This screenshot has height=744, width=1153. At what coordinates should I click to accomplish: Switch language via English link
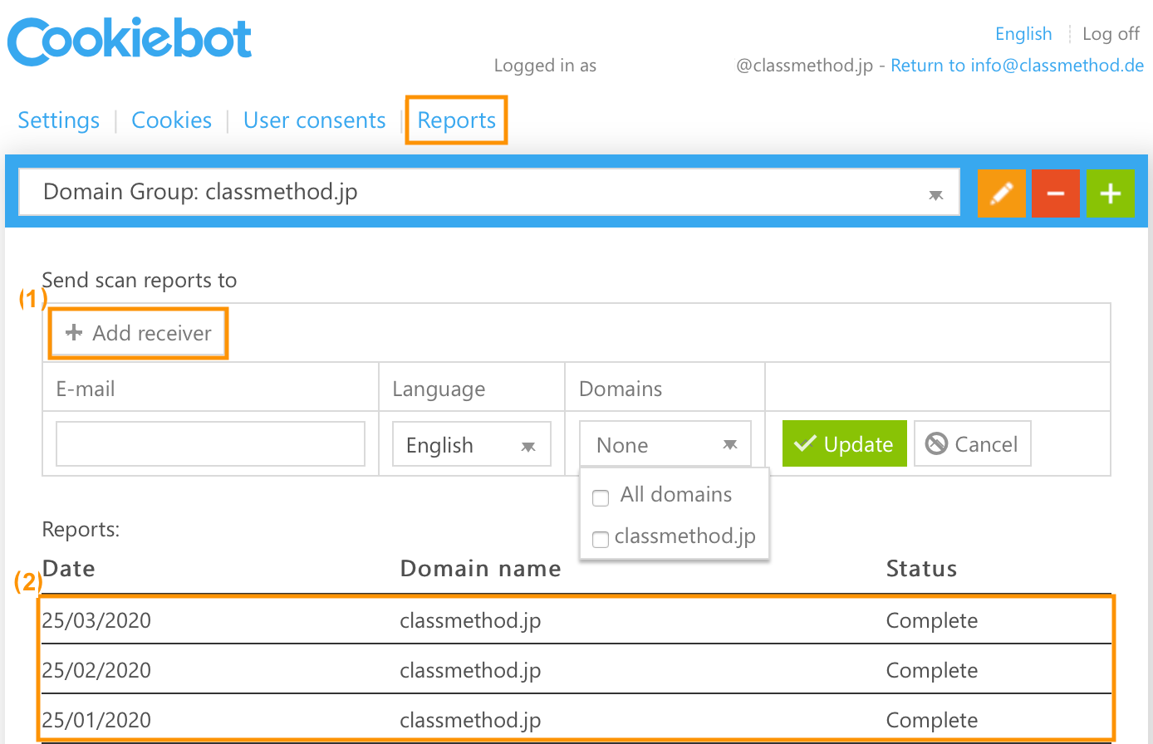(1023, 34)
